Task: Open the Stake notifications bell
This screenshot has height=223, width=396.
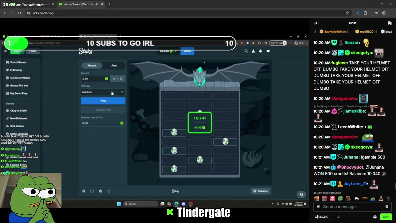Action: (x=260, y=51)
